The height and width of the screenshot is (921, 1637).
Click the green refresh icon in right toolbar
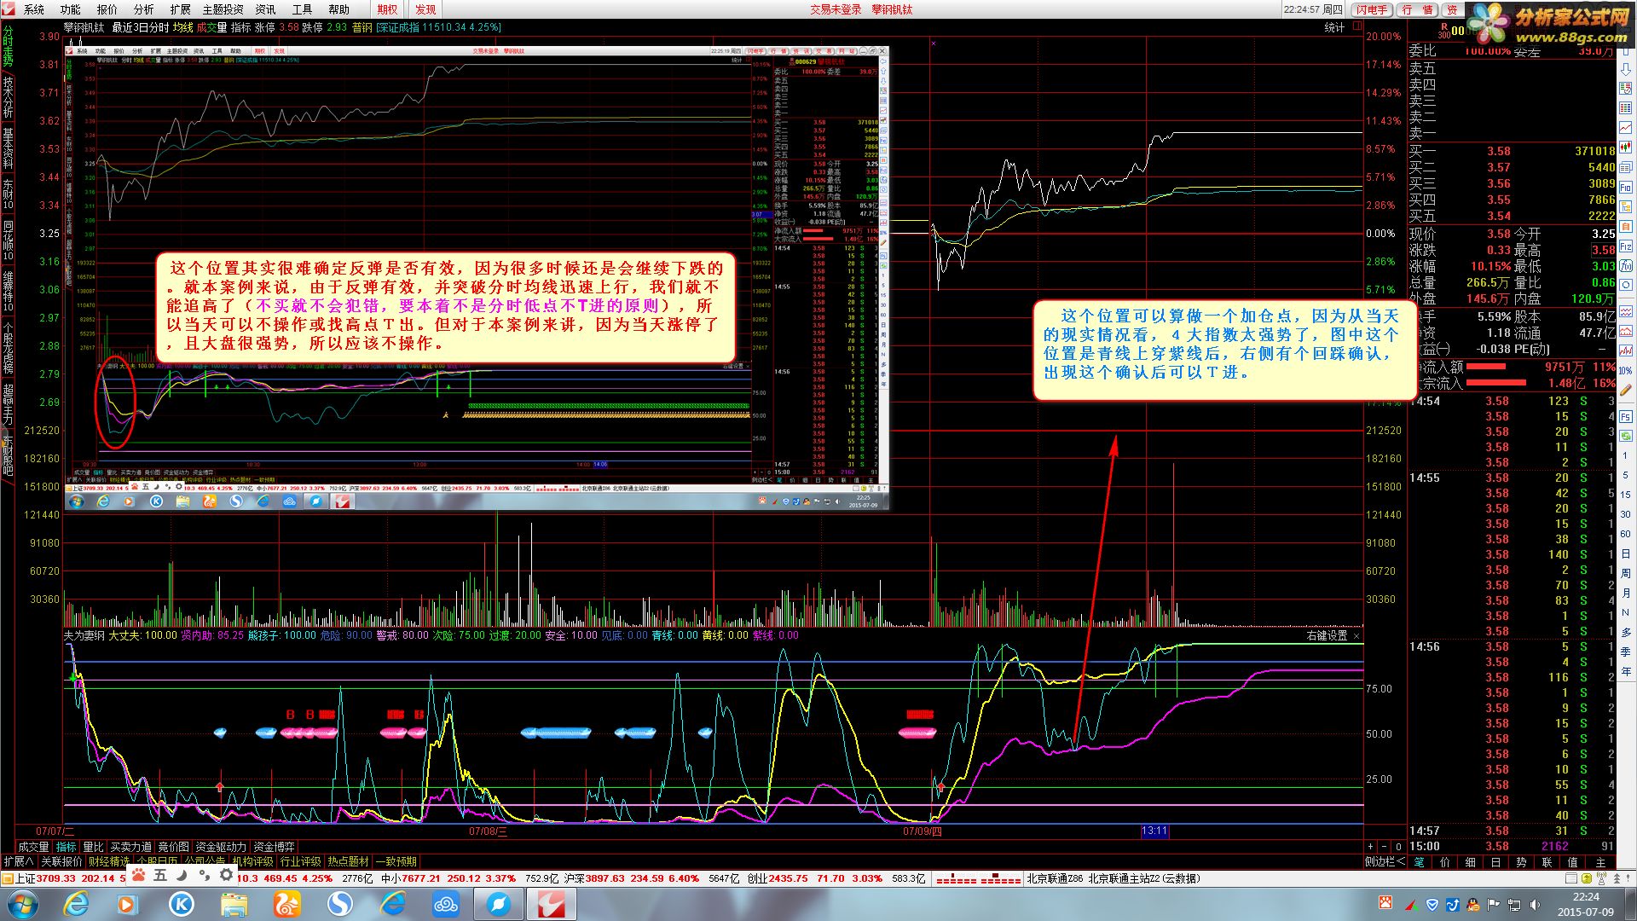1626,436
